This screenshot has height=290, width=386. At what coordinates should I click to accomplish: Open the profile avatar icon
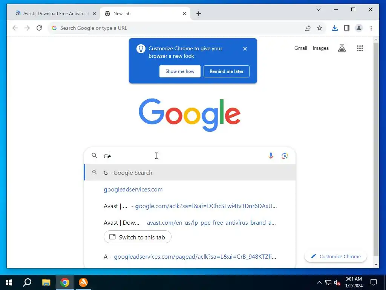[x=359, y=28]
